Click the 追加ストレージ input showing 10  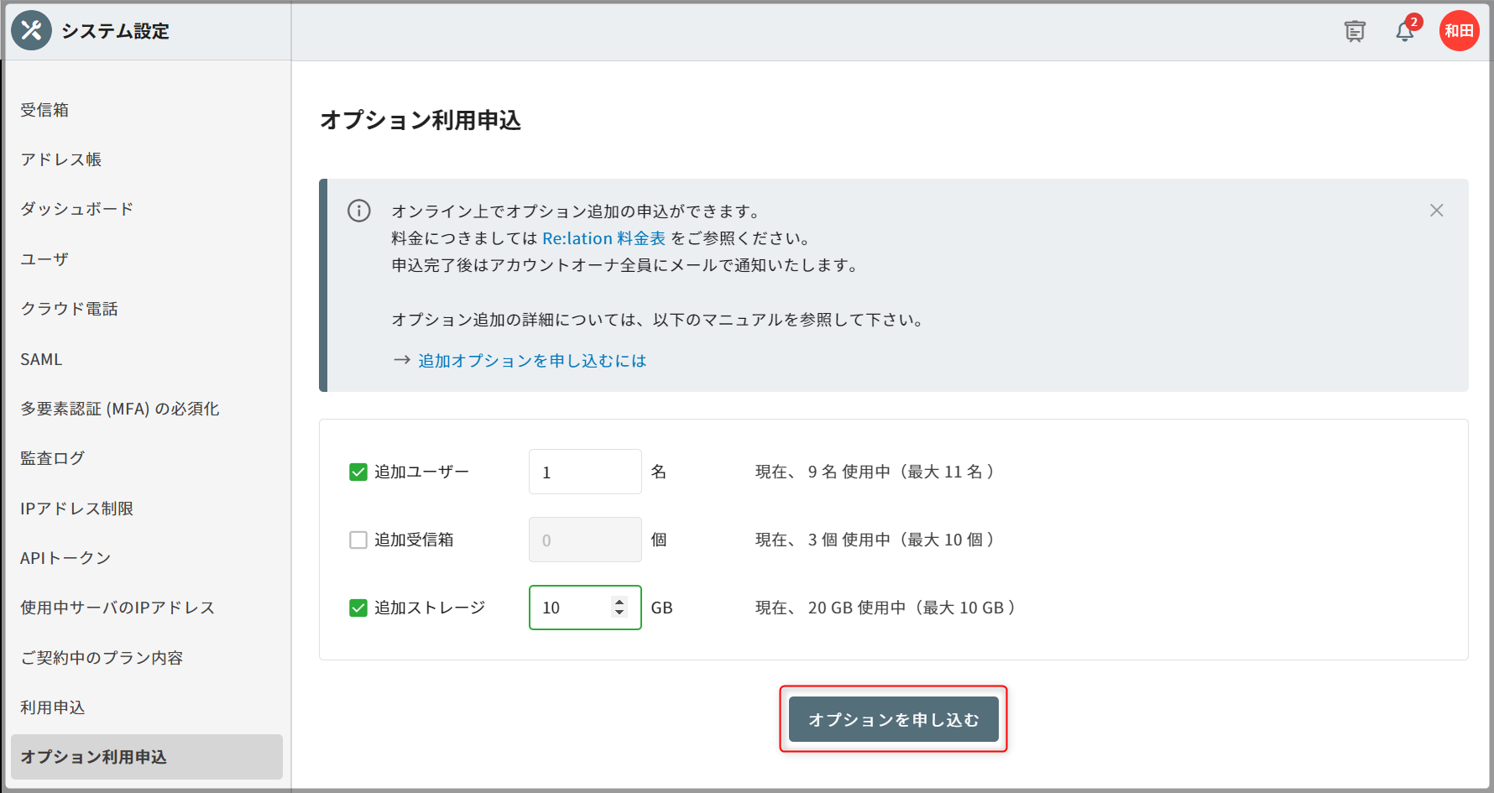[572, 608]
